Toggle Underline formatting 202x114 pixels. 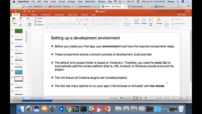pyautogui.click(x=57, y=23)
